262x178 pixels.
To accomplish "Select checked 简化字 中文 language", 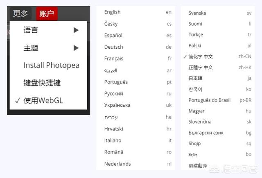I will point(218,56).
